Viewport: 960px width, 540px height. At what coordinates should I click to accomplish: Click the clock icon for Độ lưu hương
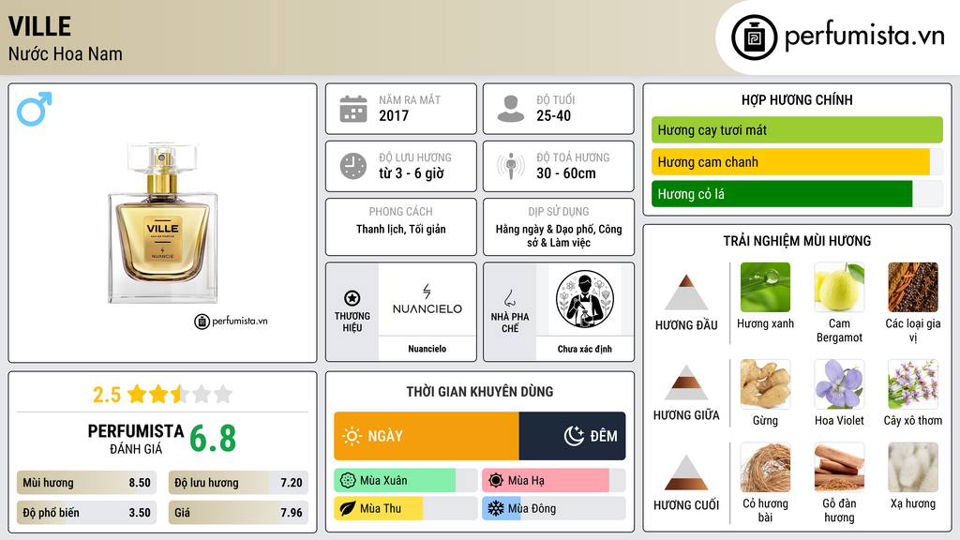click(353, 166)
